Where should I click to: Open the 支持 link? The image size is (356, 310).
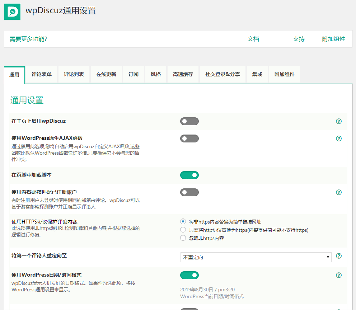tap(299, 39)
